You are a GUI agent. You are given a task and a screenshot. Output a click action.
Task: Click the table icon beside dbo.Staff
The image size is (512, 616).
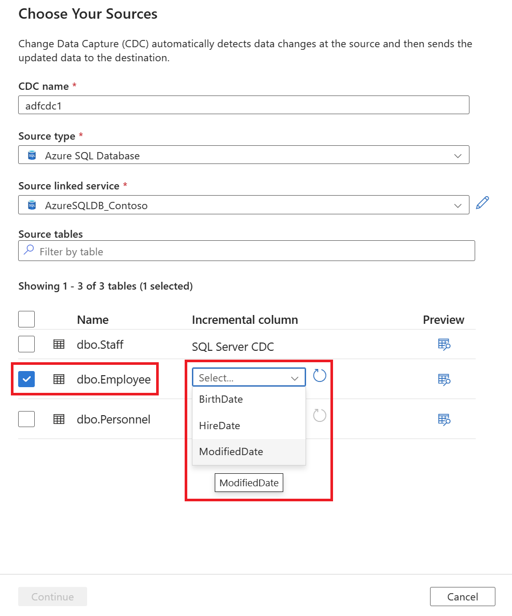click(x=59, y=344)
